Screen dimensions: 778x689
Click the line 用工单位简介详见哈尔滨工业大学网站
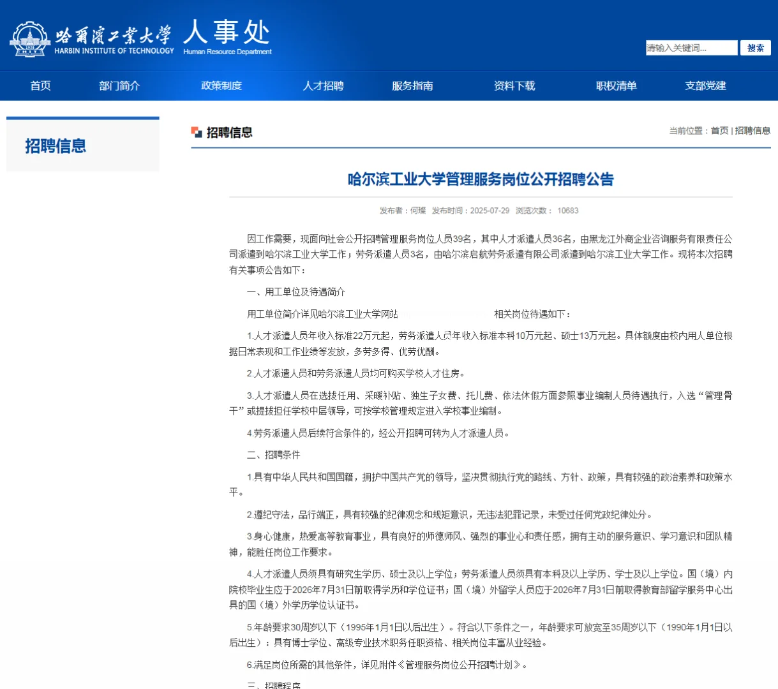[x=322, y=314]
